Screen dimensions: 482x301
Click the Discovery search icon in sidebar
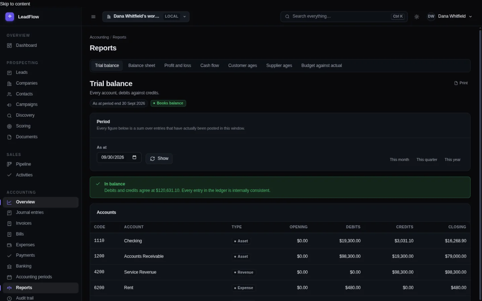pos(9,115)
